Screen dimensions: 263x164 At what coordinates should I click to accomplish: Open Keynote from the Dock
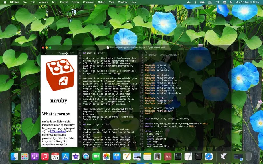[x=117, y=157]
